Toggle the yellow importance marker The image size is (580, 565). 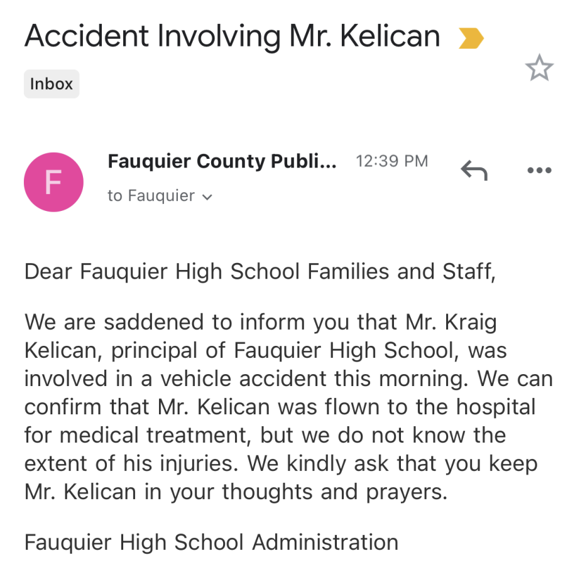(471, 38)
